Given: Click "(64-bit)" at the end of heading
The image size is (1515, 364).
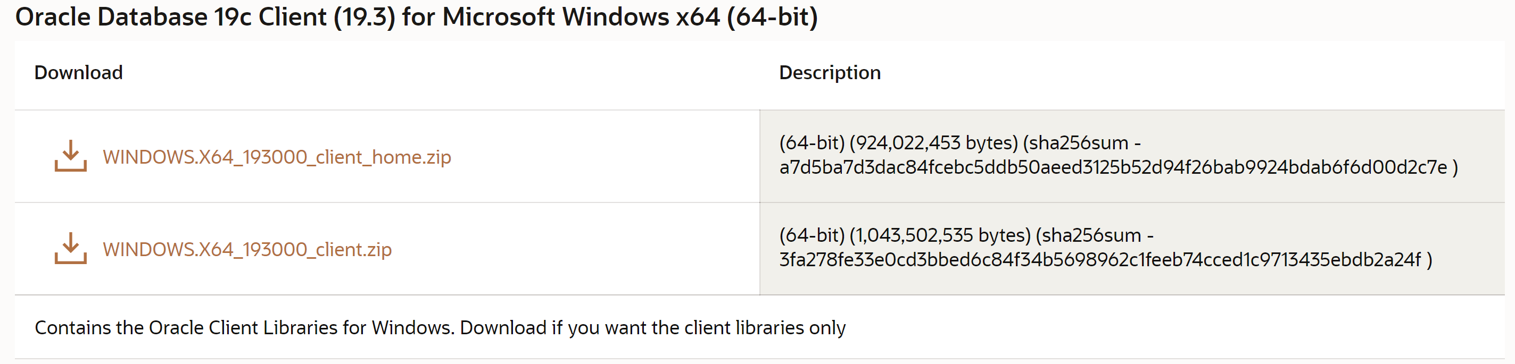Looking at the screenshot, I should pos(772,17).
